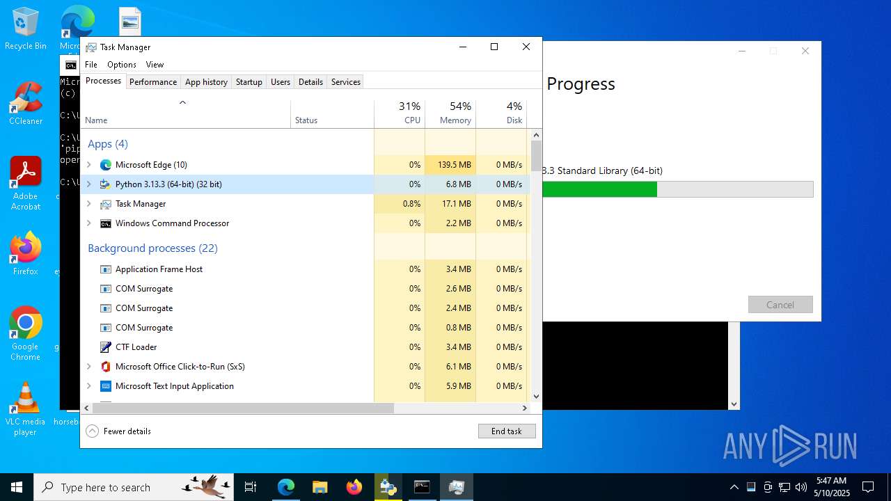Image resolution: width=891 pixels, height=501 pixels.
Task: Click the CTF Loader process icon
Action: coord(106,347)
